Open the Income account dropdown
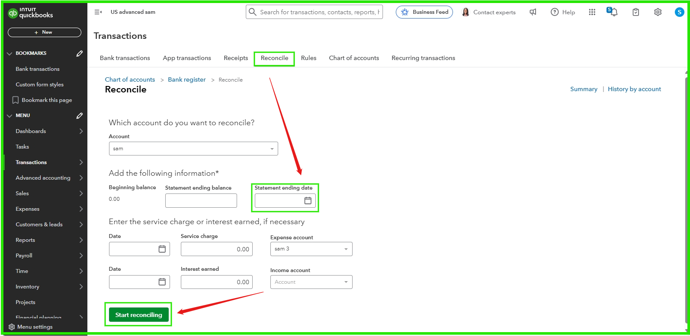 [311, 282]
